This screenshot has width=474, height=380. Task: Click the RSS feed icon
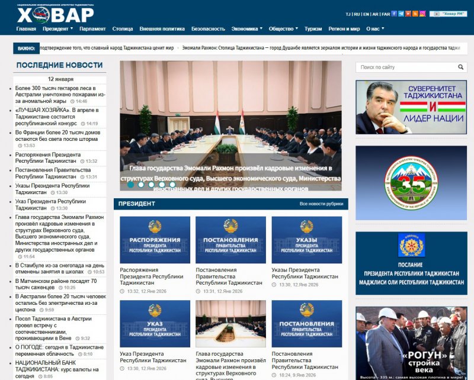[x=415, y=14]
